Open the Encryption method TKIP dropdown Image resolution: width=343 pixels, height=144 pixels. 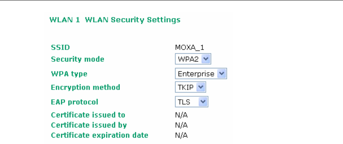coord(190,87)
